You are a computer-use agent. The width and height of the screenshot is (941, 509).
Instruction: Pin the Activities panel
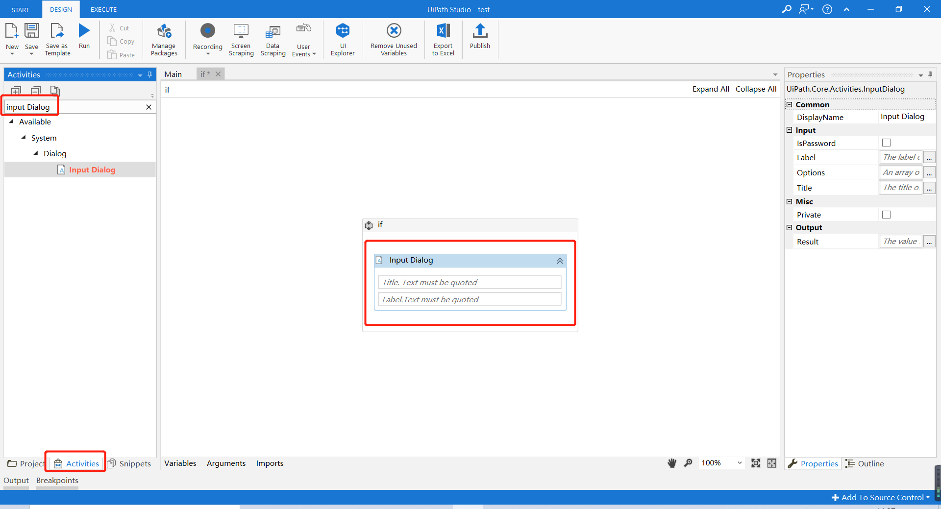149,74
